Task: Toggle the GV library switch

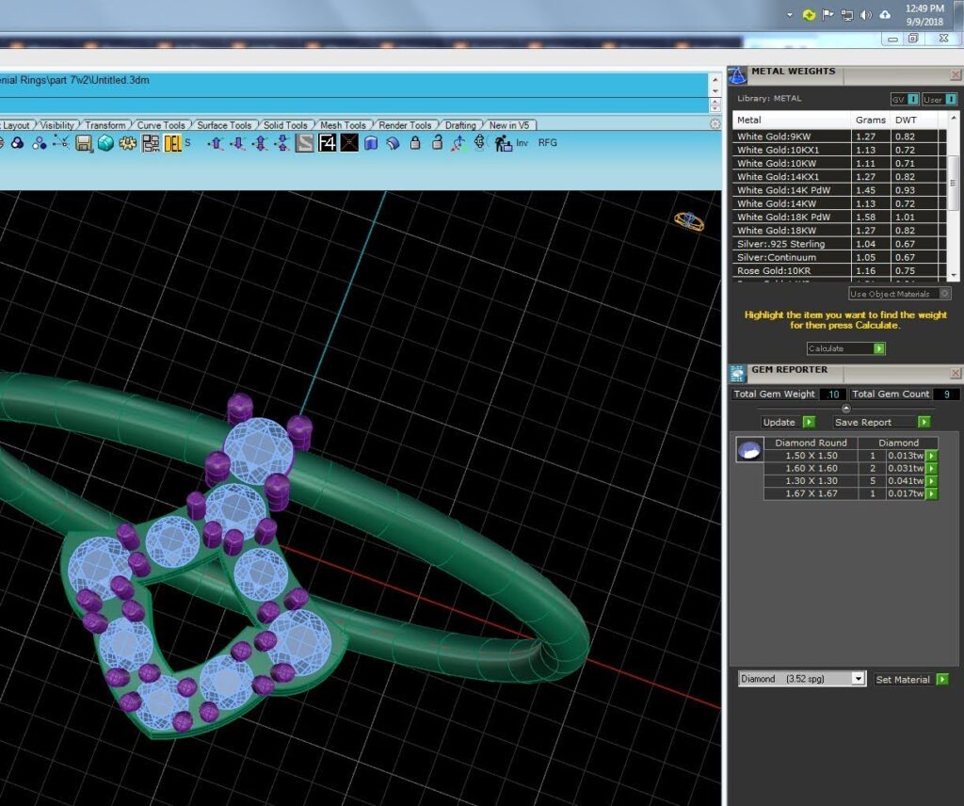Action: 905,99
